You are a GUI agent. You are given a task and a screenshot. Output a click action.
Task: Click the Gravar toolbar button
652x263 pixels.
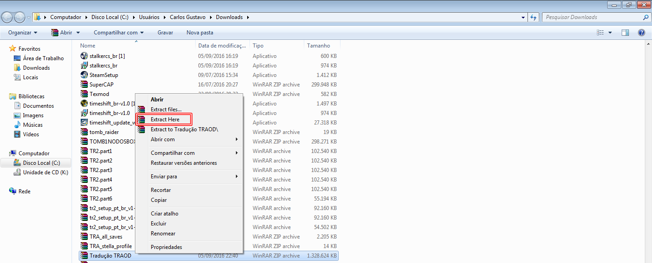pyautogui.click(x=165, y=33)
